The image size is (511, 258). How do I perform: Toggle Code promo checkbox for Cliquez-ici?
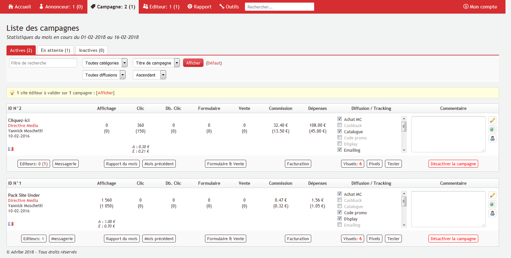[x=339, y=137]
